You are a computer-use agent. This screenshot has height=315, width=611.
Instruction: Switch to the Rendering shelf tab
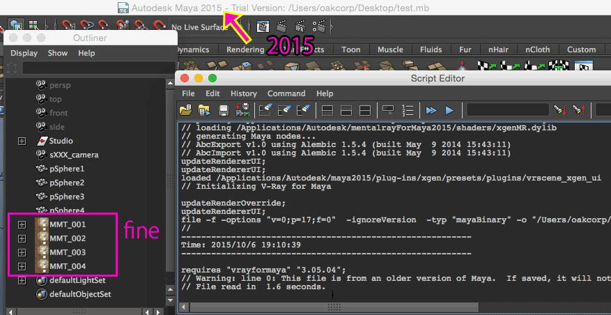[x=245, y=49]
